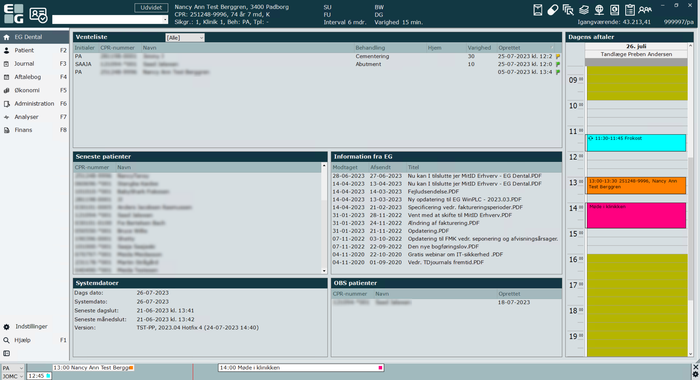Image resolution: width=700 pixels, height=380 pixels.
Task: Sort Information fra EG by Titel header
Action: click(484, 167)
